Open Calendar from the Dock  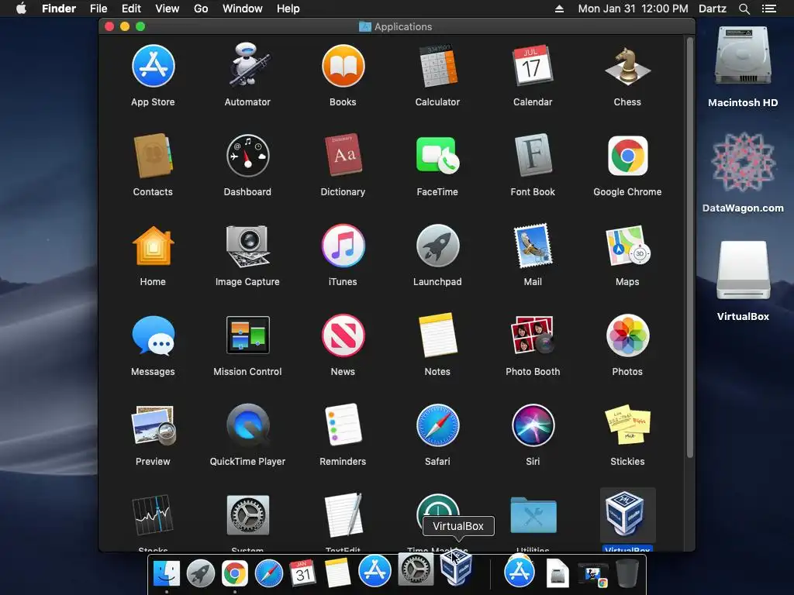pyautogui.click(x=303, y=573)
